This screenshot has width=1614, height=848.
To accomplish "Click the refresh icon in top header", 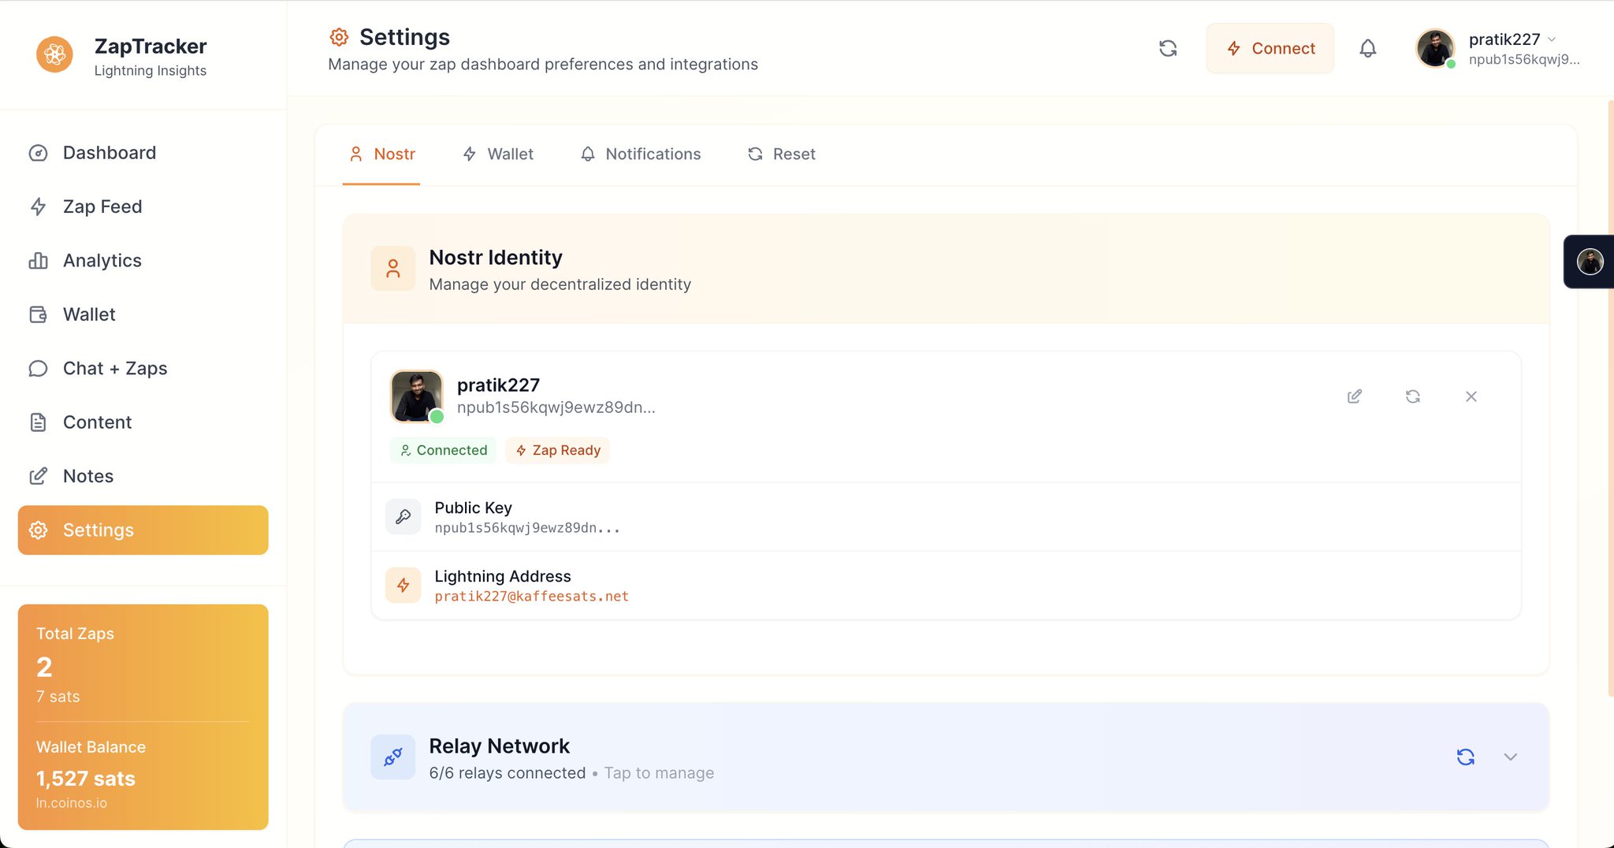I will 1168,49.
